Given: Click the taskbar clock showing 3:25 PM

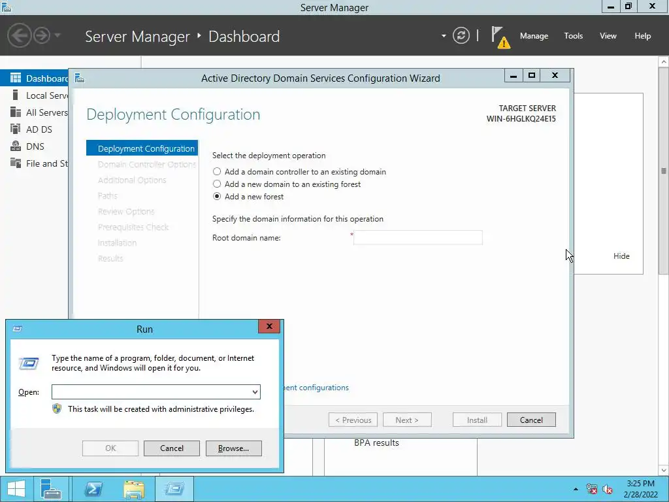Looking at the screenshot, I should [640, 489].
